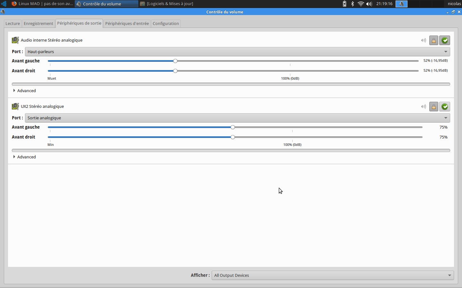Switch to the Lecture tab
462x288 pixels.
13,23
